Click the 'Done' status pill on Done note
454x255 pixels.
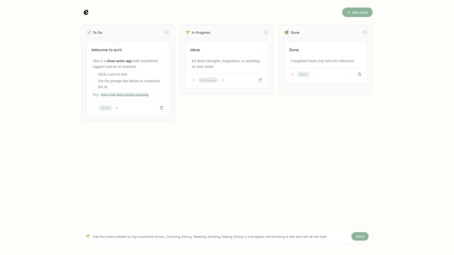tap(303, 74)
